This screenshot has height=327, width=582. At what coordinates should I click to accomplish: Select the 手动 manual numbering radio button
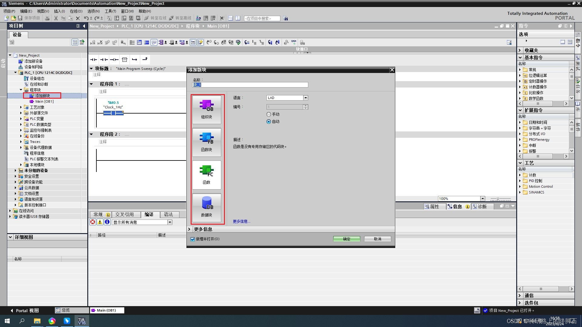click(x=269, y=114)
